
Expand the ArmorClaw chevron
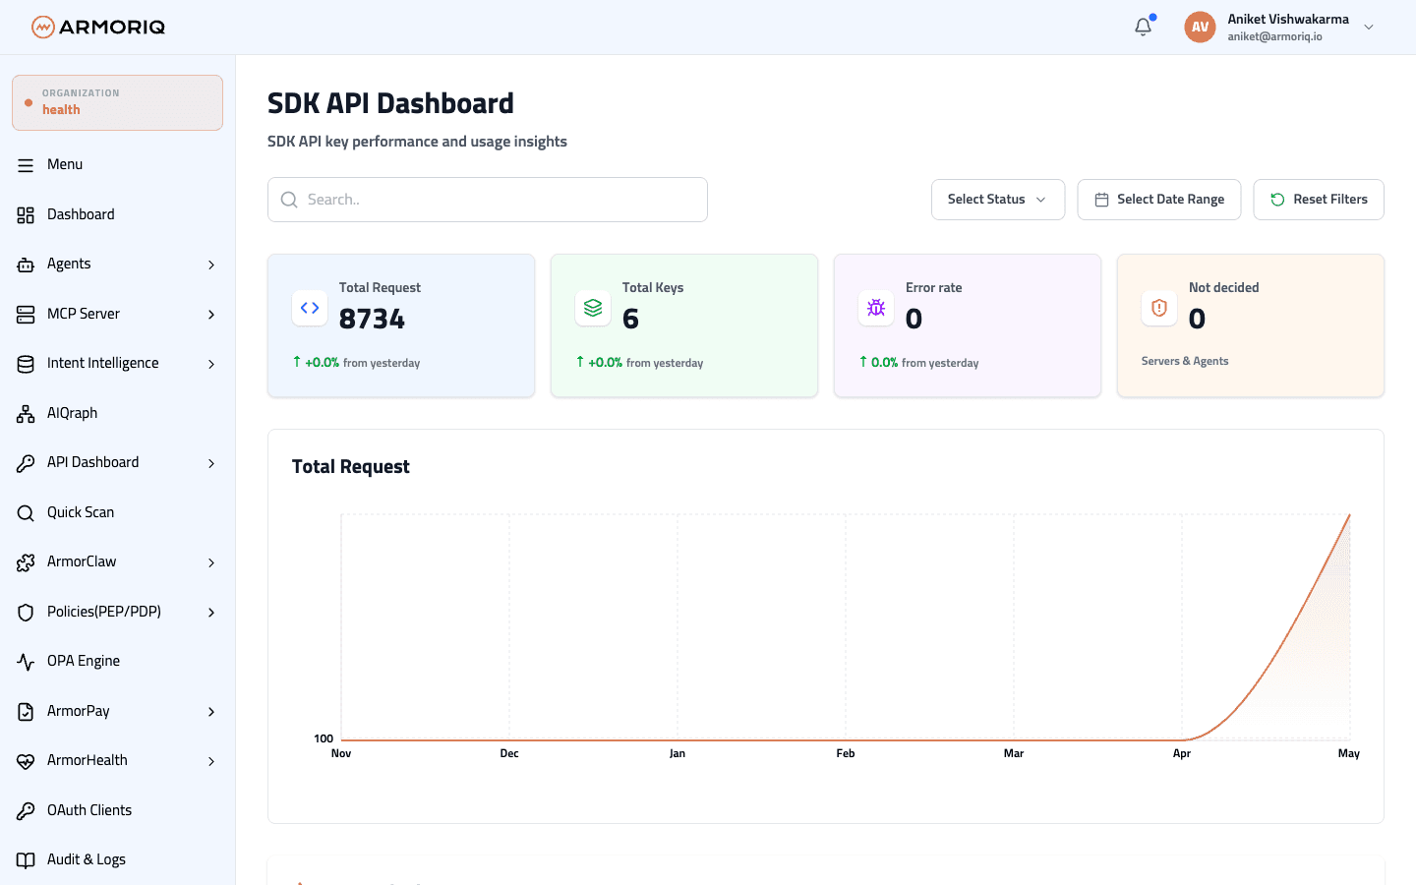211,562
